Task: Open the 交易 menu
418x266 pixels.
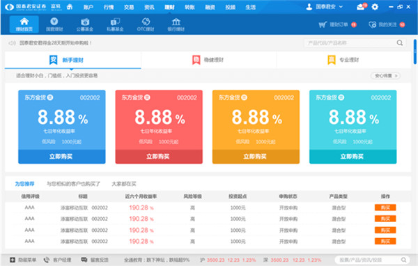Action: click(x=129, y=7)
